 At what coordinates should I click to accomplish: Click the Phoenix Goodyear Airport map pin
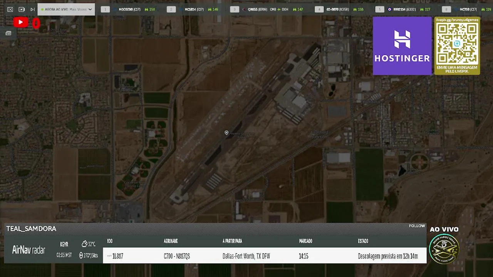[x=226, y=133]
